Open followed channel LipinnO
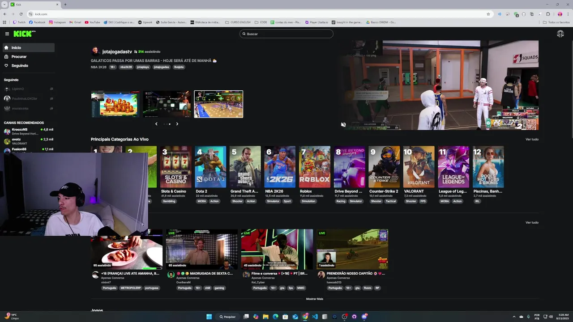The width and height of the screenshot is (573, 322). [28, 89]
